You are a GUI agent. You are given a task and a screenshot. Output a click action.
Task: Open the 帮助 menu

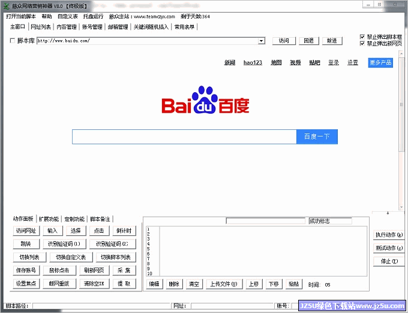click(x=47, y=16)
